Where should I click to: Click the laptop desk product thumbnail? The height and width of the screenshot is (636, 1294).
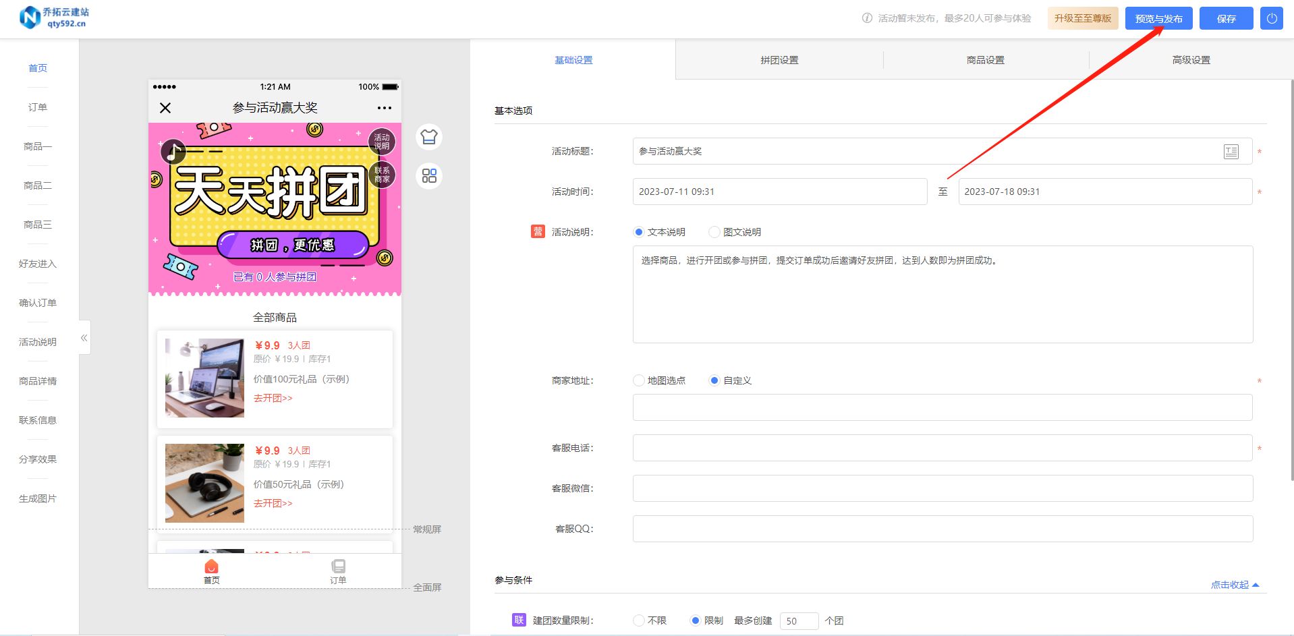coord(204,378)
